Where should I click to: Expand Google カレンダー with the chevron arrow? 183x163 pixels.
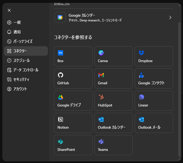pyautogui.click(x=170, y=17)
